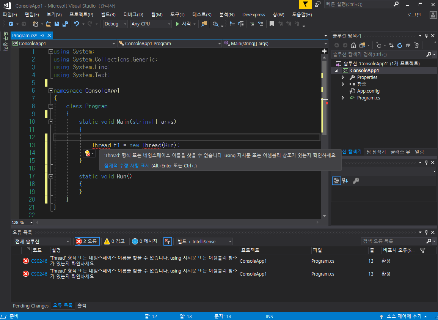Click the 로그인 sign-in link
438x320 pixels.
[414, 15]
